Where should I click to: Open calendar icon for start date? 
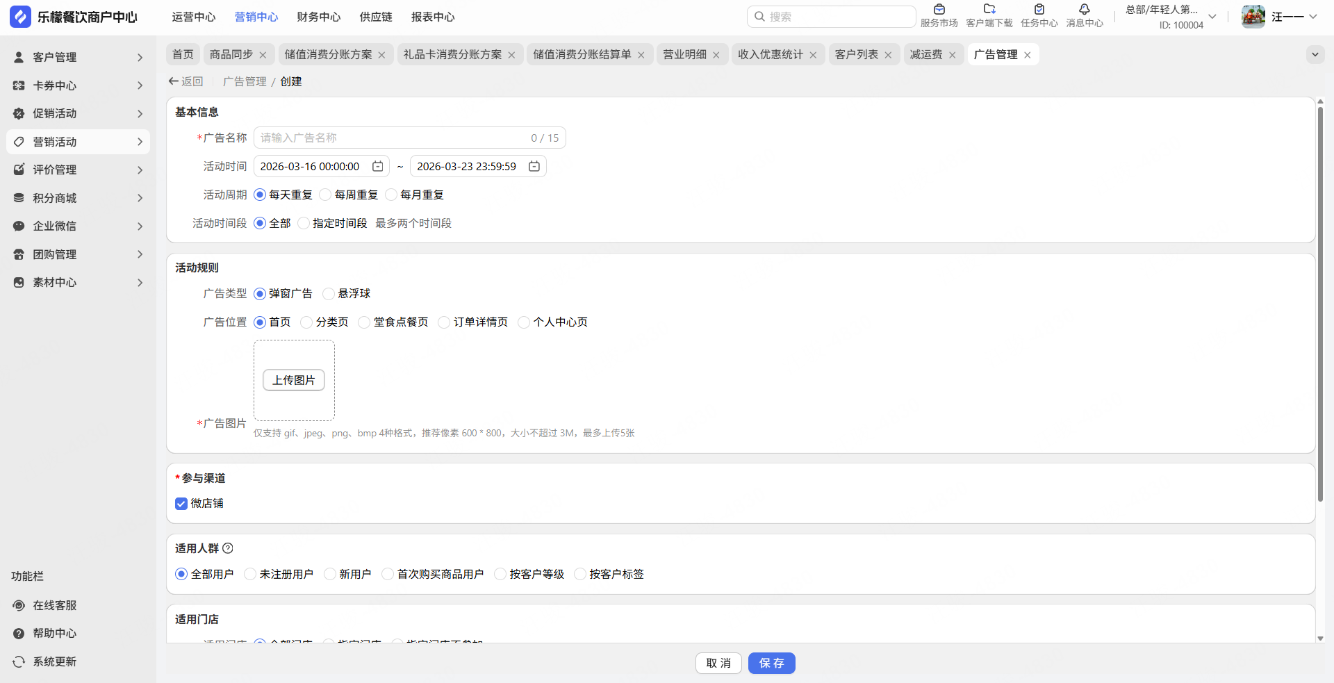378,166
